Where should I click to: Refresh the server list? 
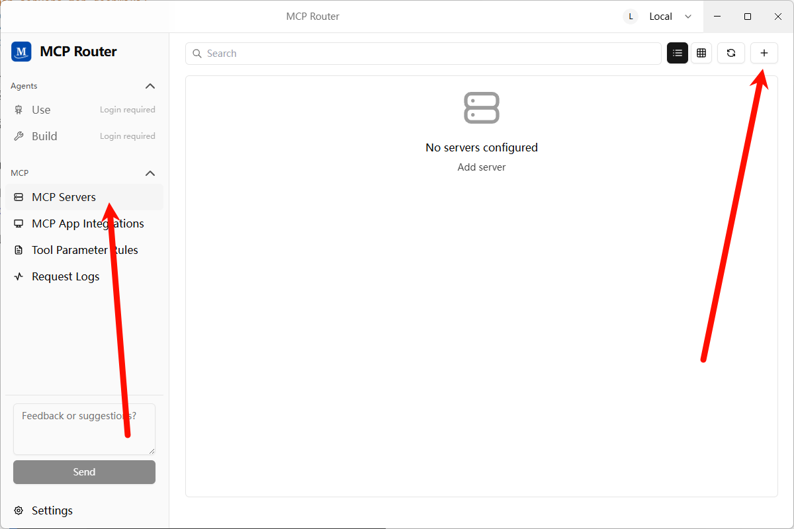731,54
